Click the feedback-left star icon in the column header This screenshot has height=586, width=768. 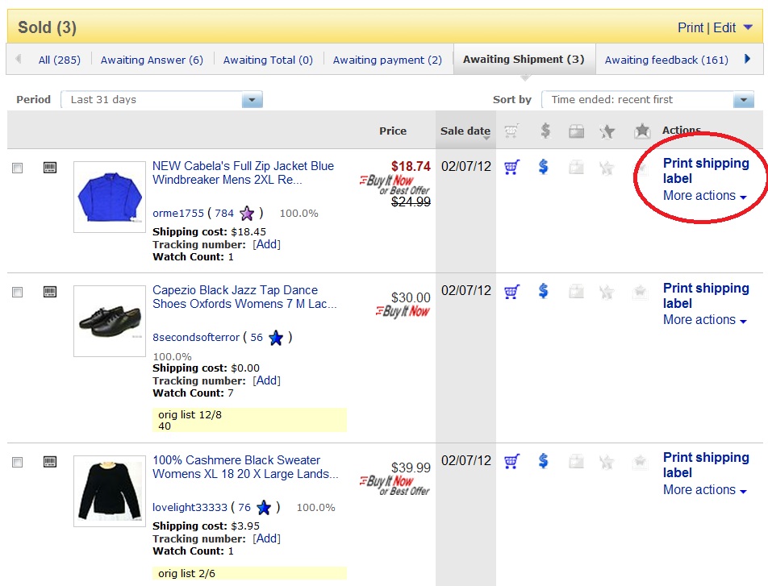[607, 131]
